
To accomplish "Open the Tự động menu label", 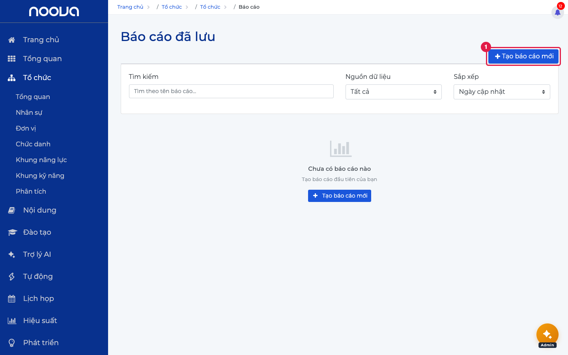I will (38, 277).
